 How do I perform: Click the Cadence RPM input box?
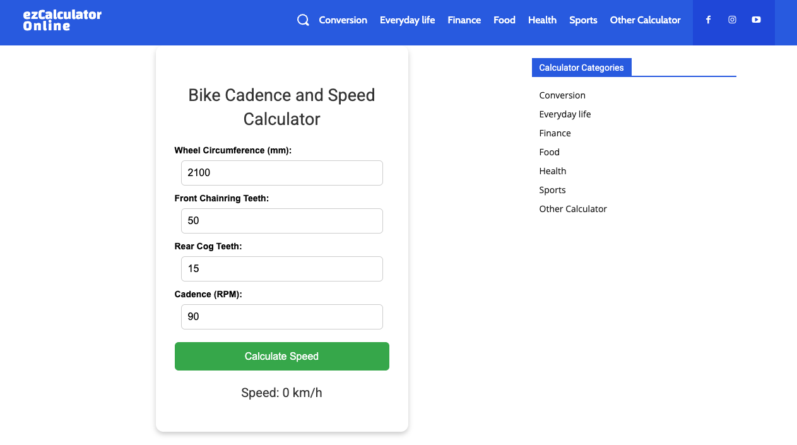281,317
